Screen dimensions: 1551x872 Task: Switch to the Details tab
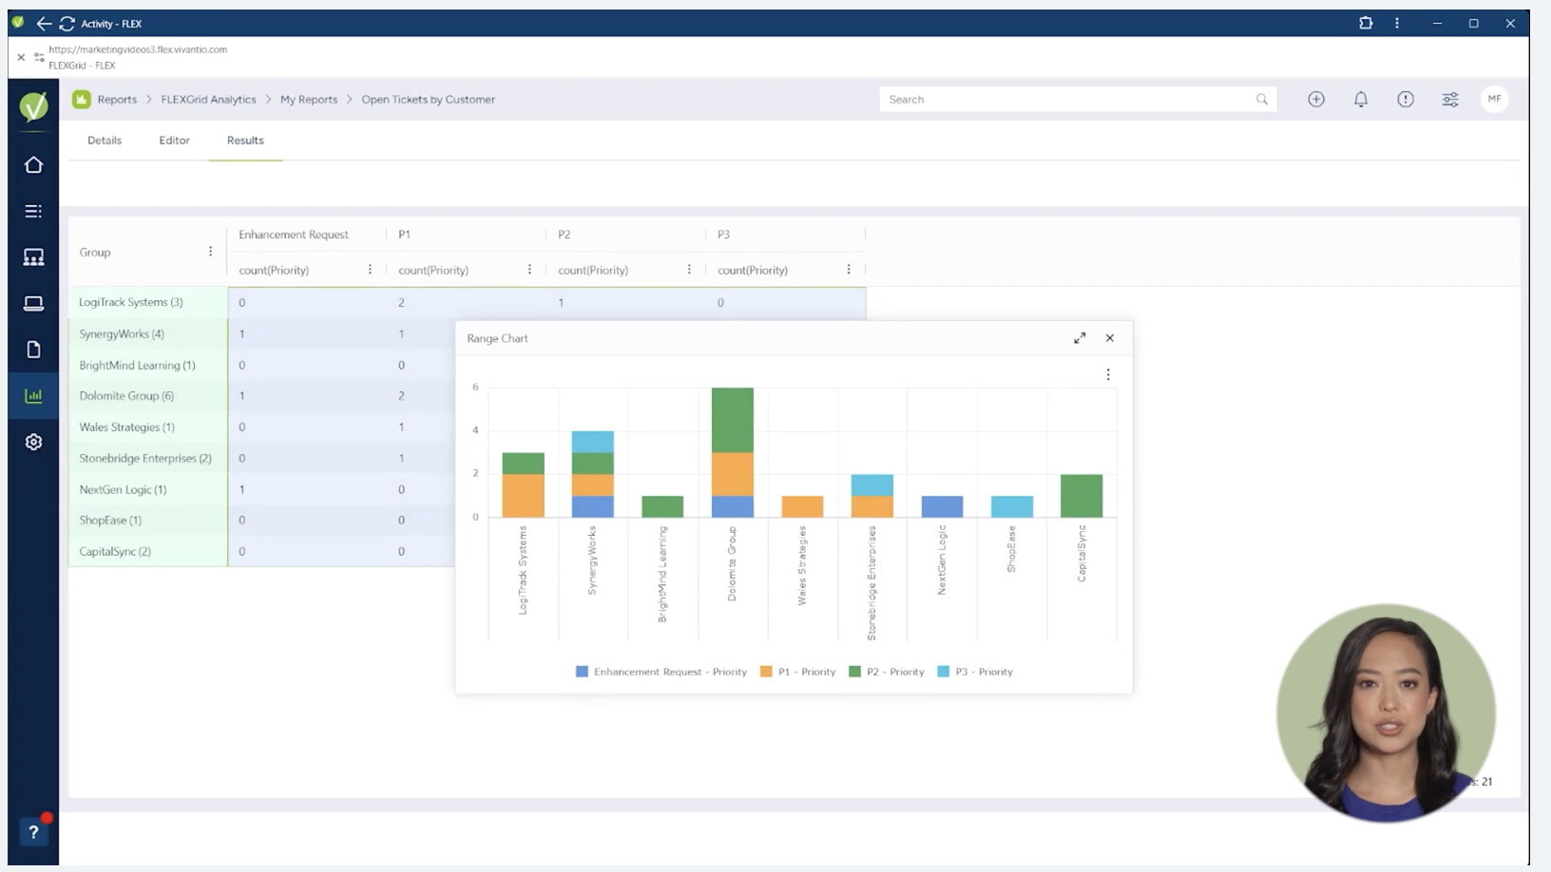point(105,141)
